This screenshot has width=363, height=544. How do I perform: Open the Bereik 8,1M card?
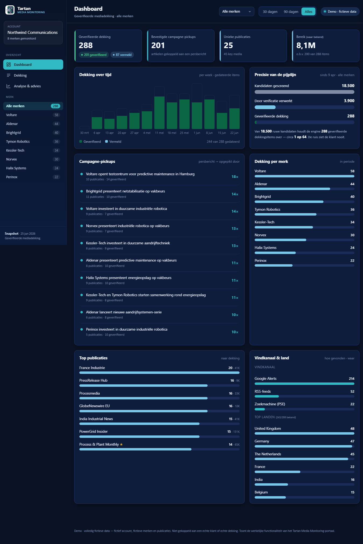[x=326, y=46]
